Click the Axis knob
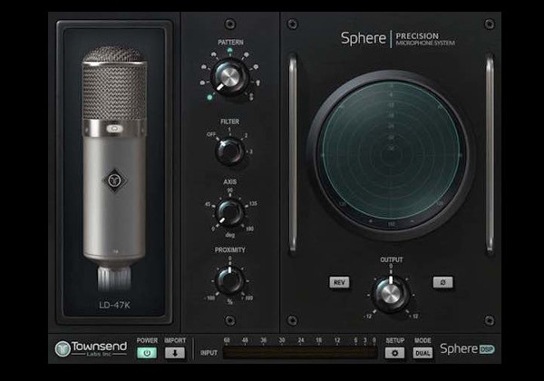The image size is (544, 381). click(229, 212)
